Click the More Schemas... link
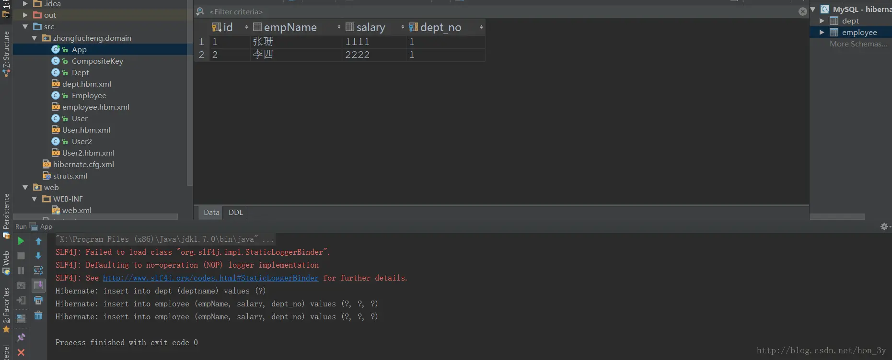This screenshot has width=892, height=360. pyautogui.click(x=858, y=44)
